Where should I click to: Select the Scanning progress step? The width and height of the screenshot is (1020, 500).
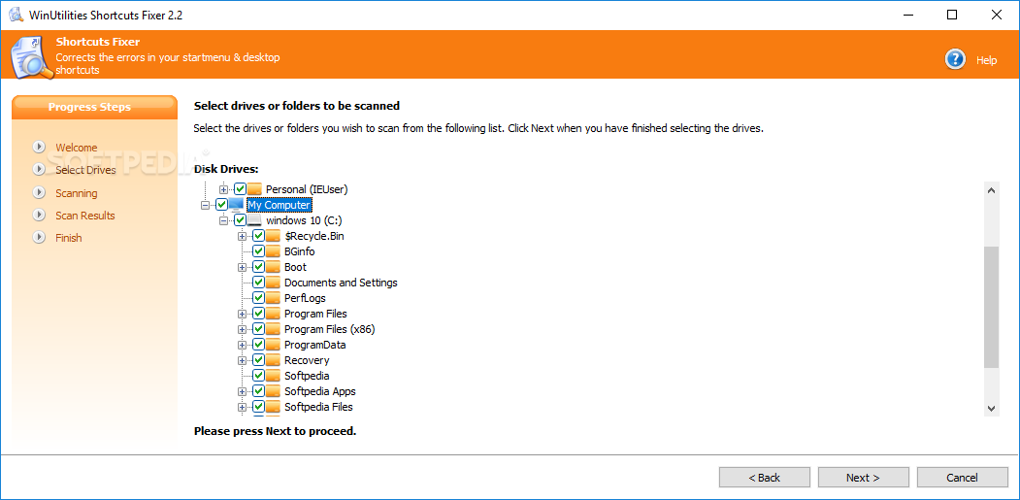(x=76, y=192)
